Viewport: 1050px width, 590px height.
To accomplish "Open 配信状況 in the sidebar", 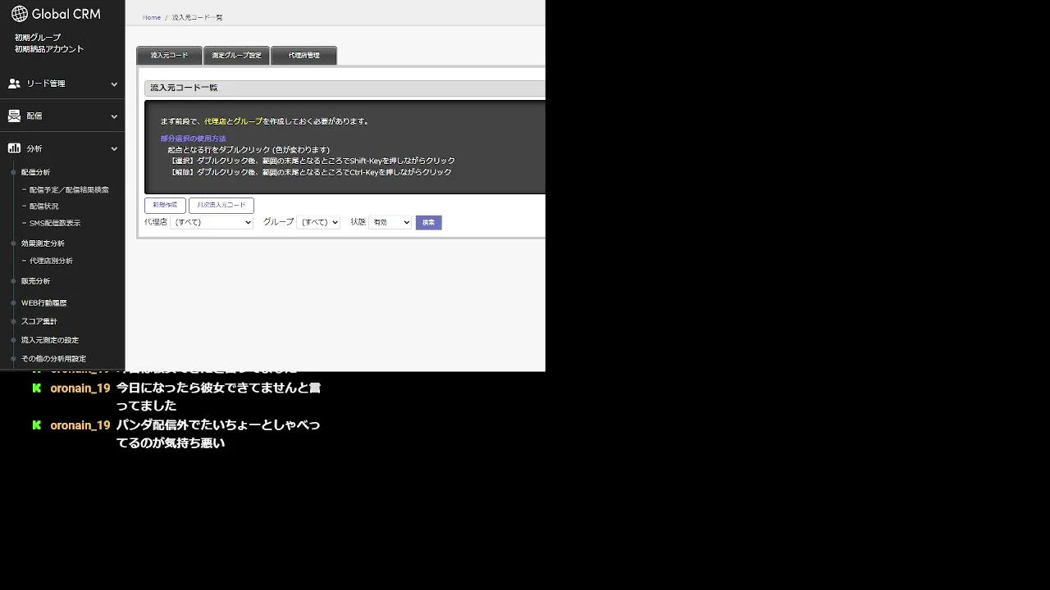I will 44,206.
